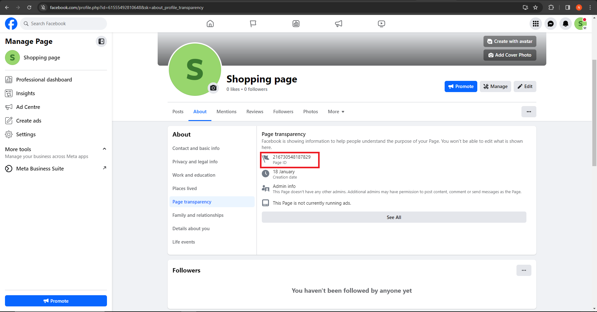The image size is (597, 312).
Task: Click browser Forward arrow
Action: 18,7
